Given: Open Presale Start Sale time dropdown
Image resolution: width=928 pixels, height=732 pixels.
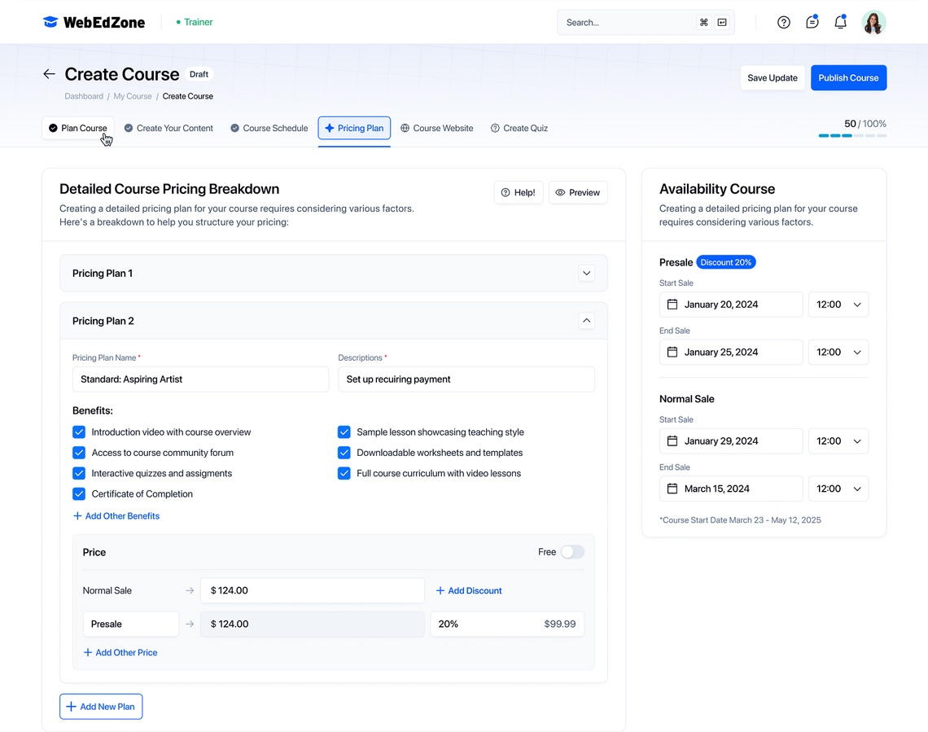Looking at the screenshot, I should [838, 305].
